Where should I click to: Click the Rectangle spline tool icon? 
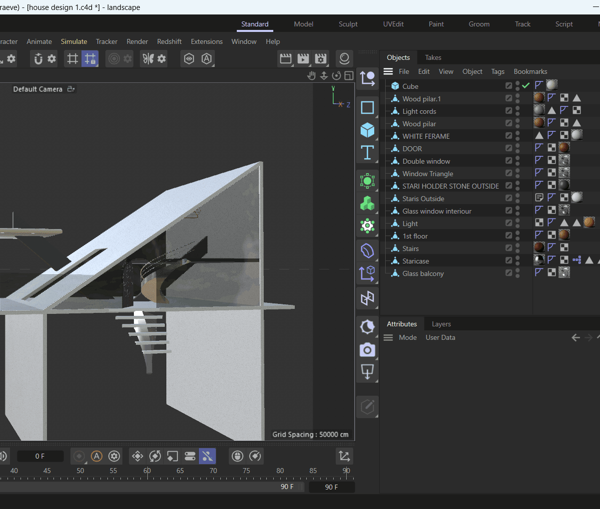tap(367, 108)
